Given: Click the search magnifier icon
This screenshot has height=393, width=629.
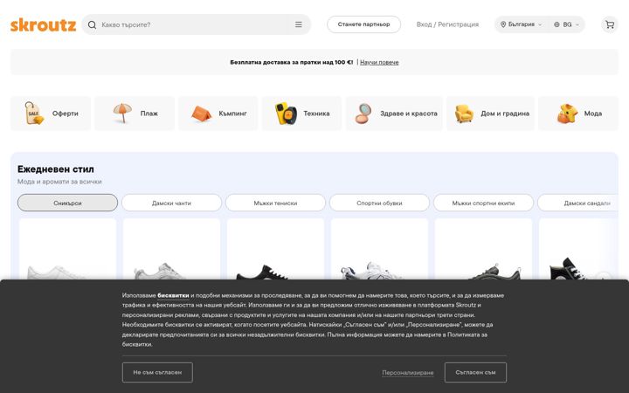Looking at the screenshot, I should (x=92, y=24).
